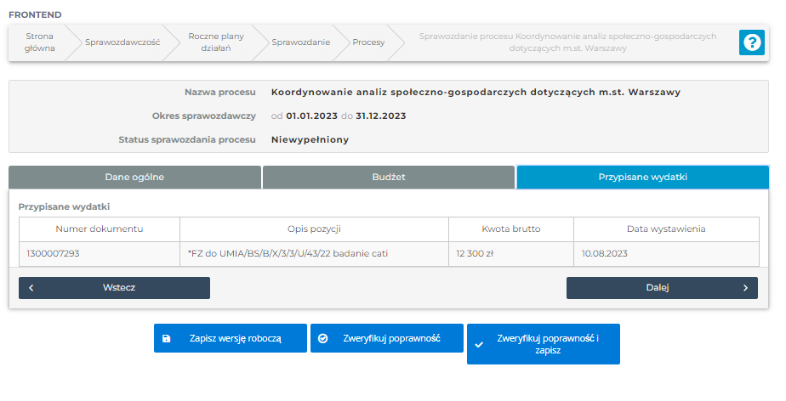The width and height of the screenshot is (786, 401).
Task: Go to Strona główna breadcrumb
Action: coord(39,42)
